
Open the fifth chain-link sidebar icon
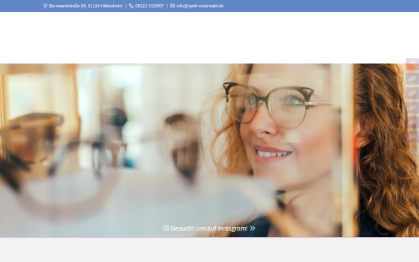(x=412, y=122)
